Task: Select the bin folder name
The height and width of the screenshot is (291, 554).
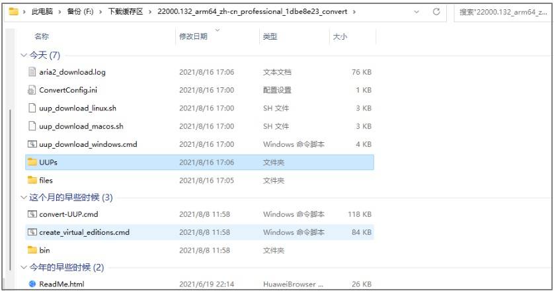Action: tap(44, 250)
